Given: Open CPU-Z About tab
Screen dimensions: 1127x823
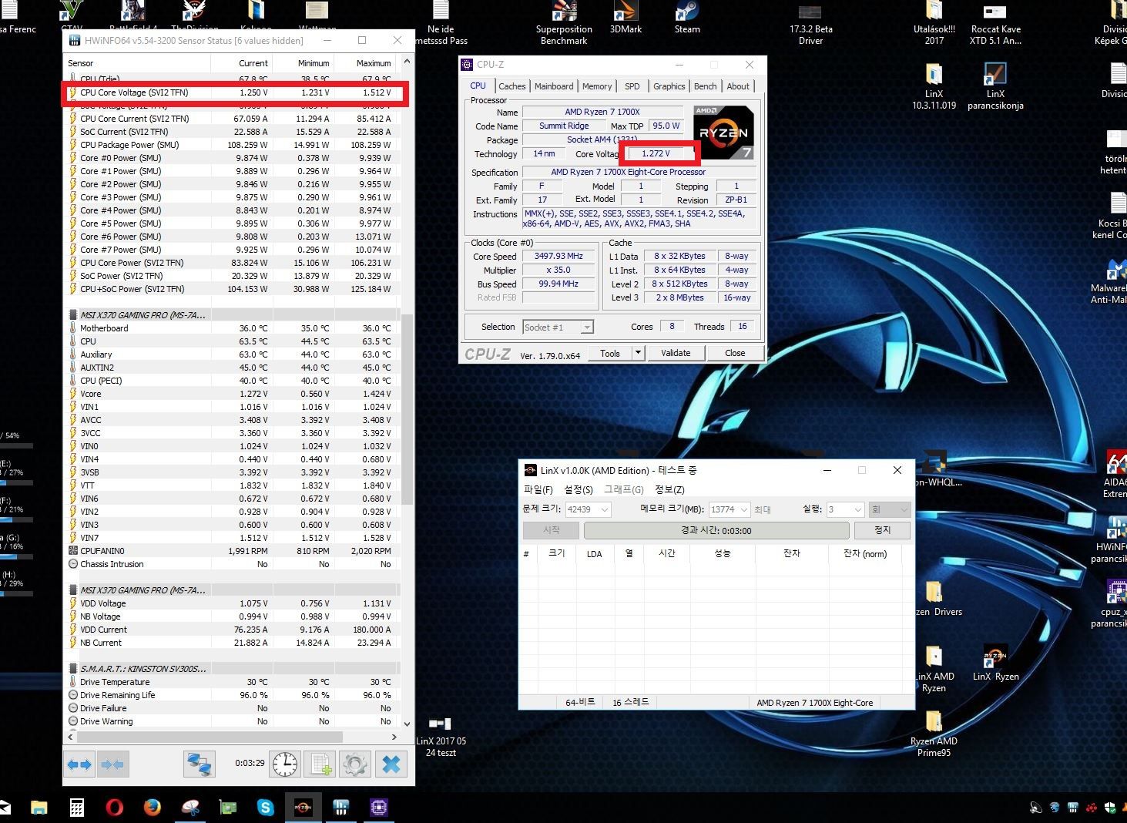Looking at the screenshot, I should click(738, 86).
